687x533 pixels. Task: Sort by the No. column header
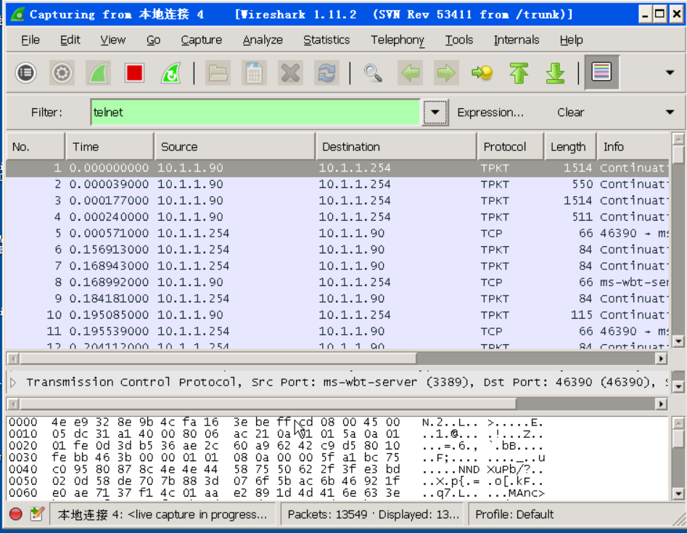point(36,147)
